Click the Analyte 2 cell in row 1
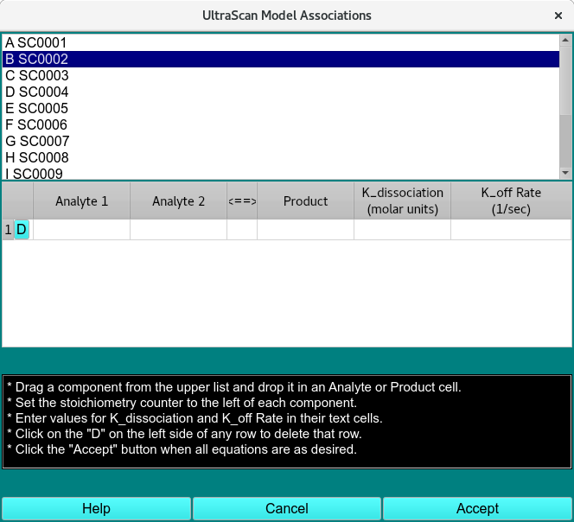 coord(178,229)
